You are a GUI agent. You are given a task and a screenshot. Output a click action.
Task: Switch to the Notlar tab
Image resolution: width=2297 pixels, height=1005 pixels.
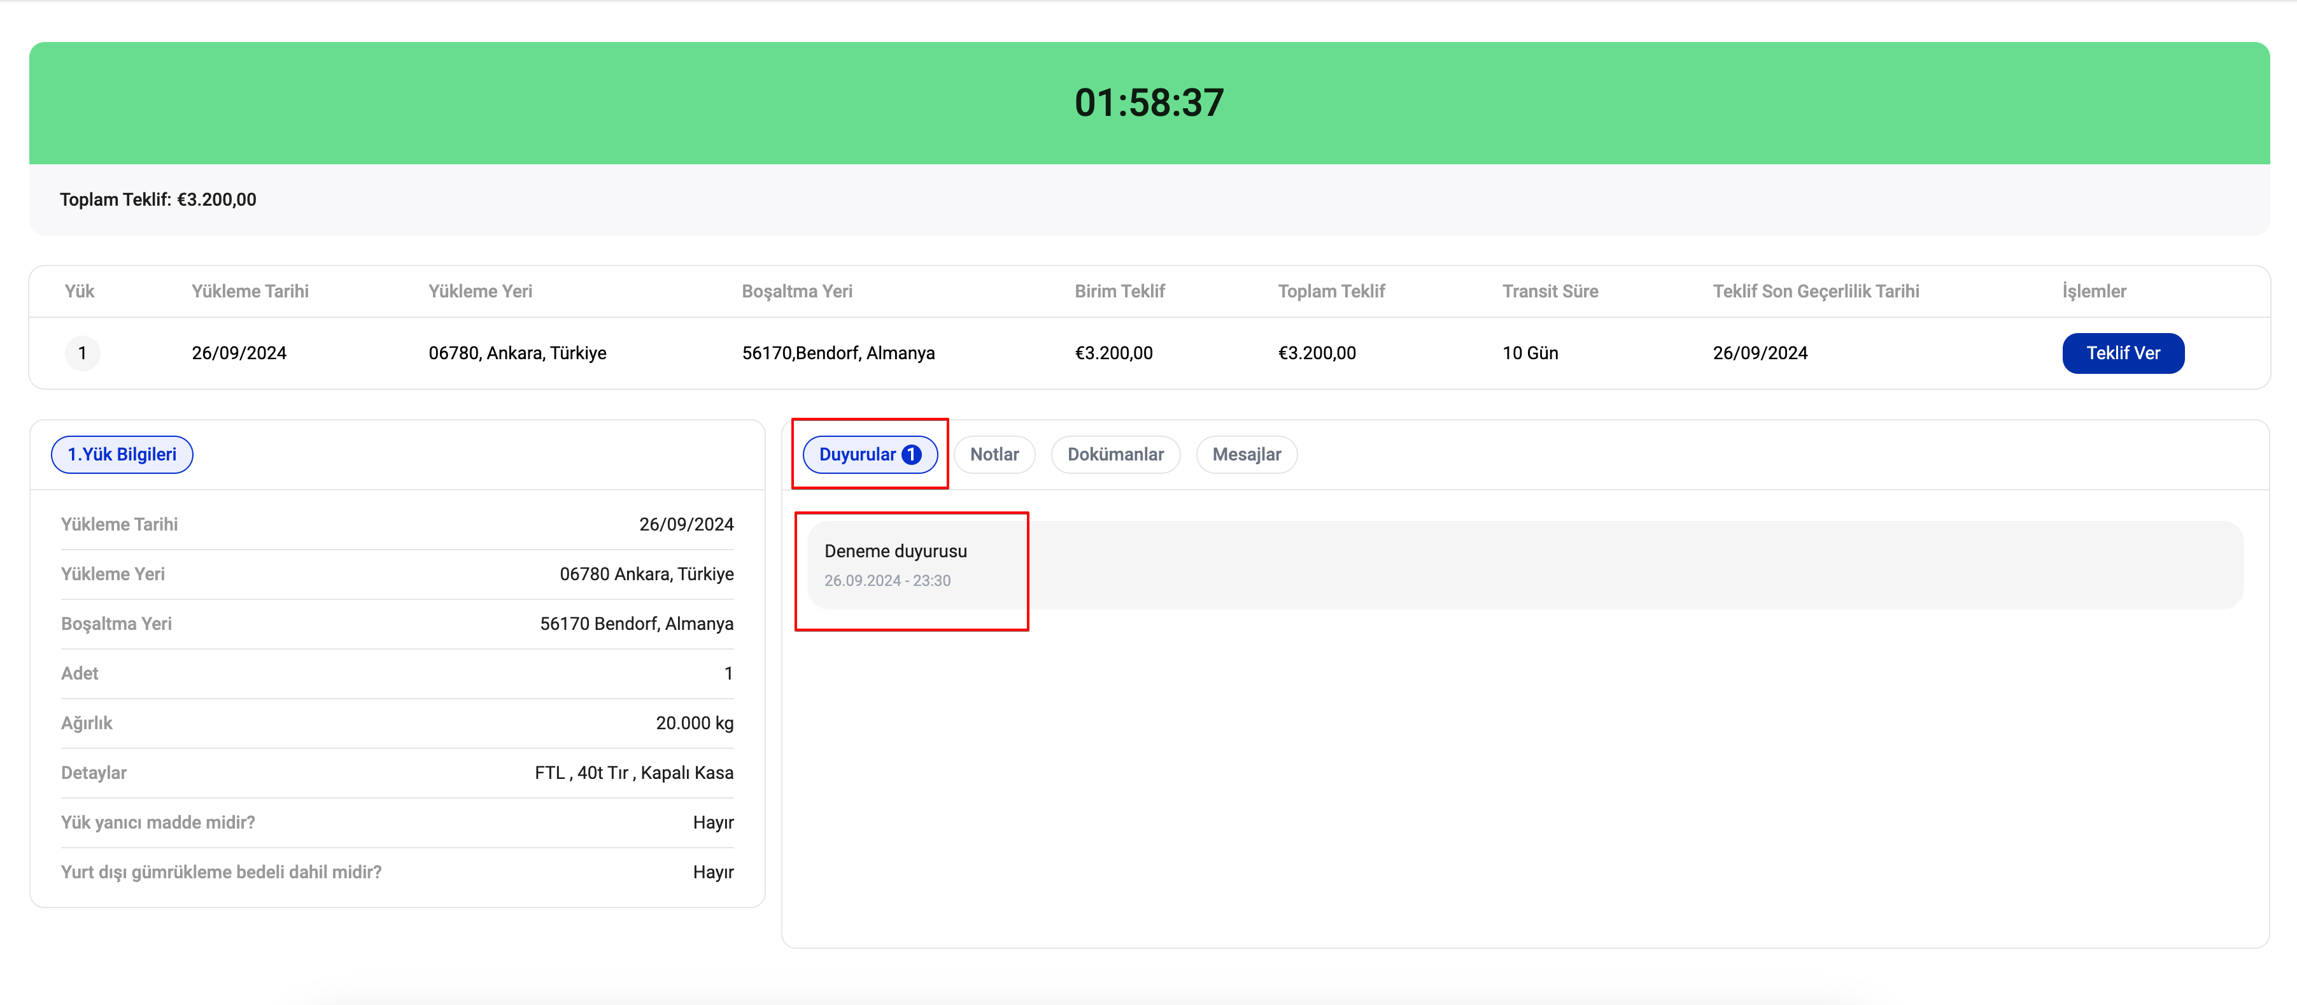coord(993,455)
